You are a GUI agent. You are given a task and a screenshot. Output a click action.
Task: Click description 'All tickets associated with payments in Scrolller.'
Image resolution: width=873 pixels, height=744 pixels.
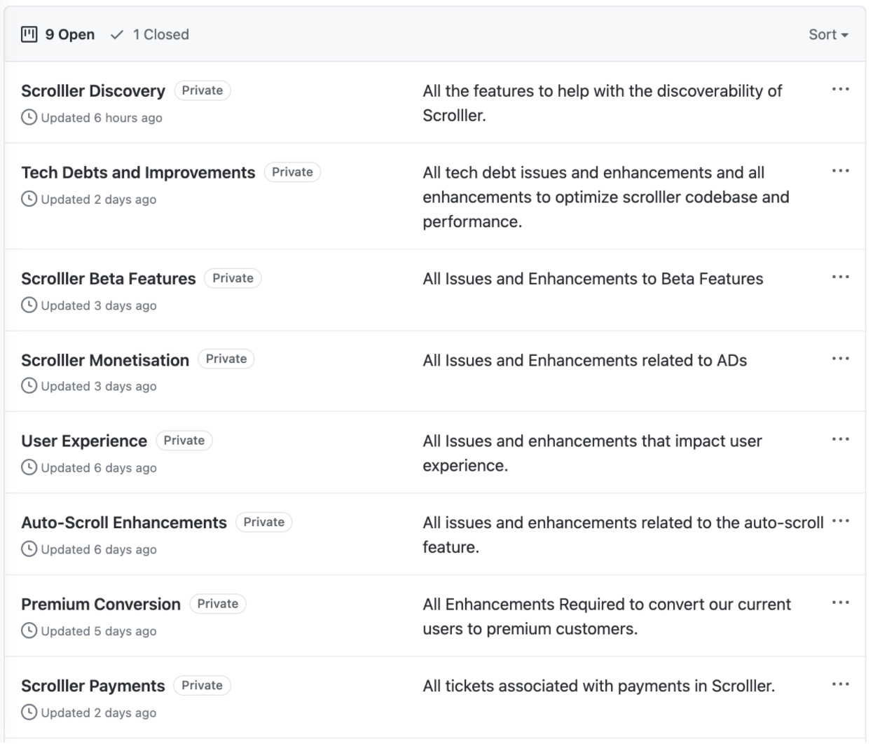tap(599, 686)
